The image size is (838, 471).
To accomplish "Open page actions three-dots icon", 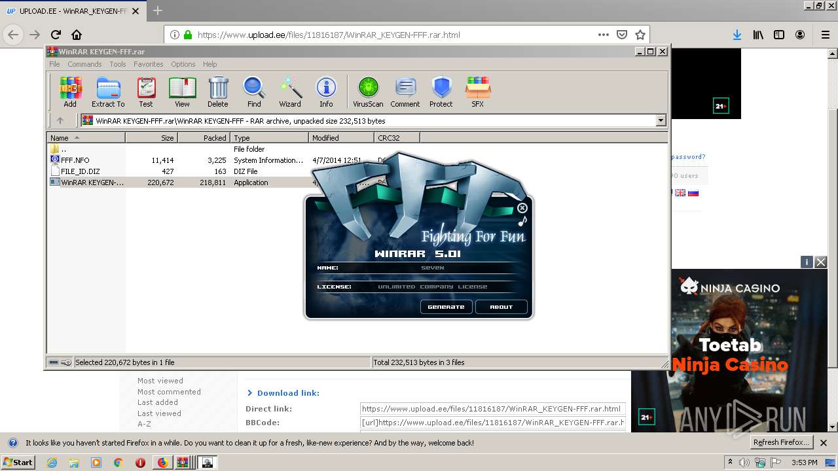I will pyautogui.click(x=603, y=35).
